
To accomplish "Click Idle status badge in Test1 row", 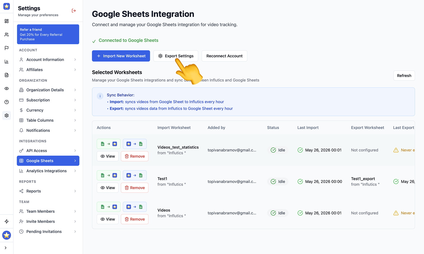I will pyautogui.click(x=278, y=182).
